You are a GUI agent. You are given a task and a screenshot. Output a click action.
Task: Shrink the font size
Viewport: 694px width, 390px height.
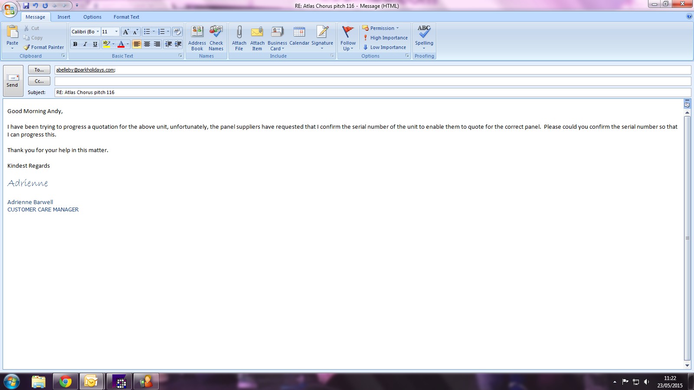point(135,32)
